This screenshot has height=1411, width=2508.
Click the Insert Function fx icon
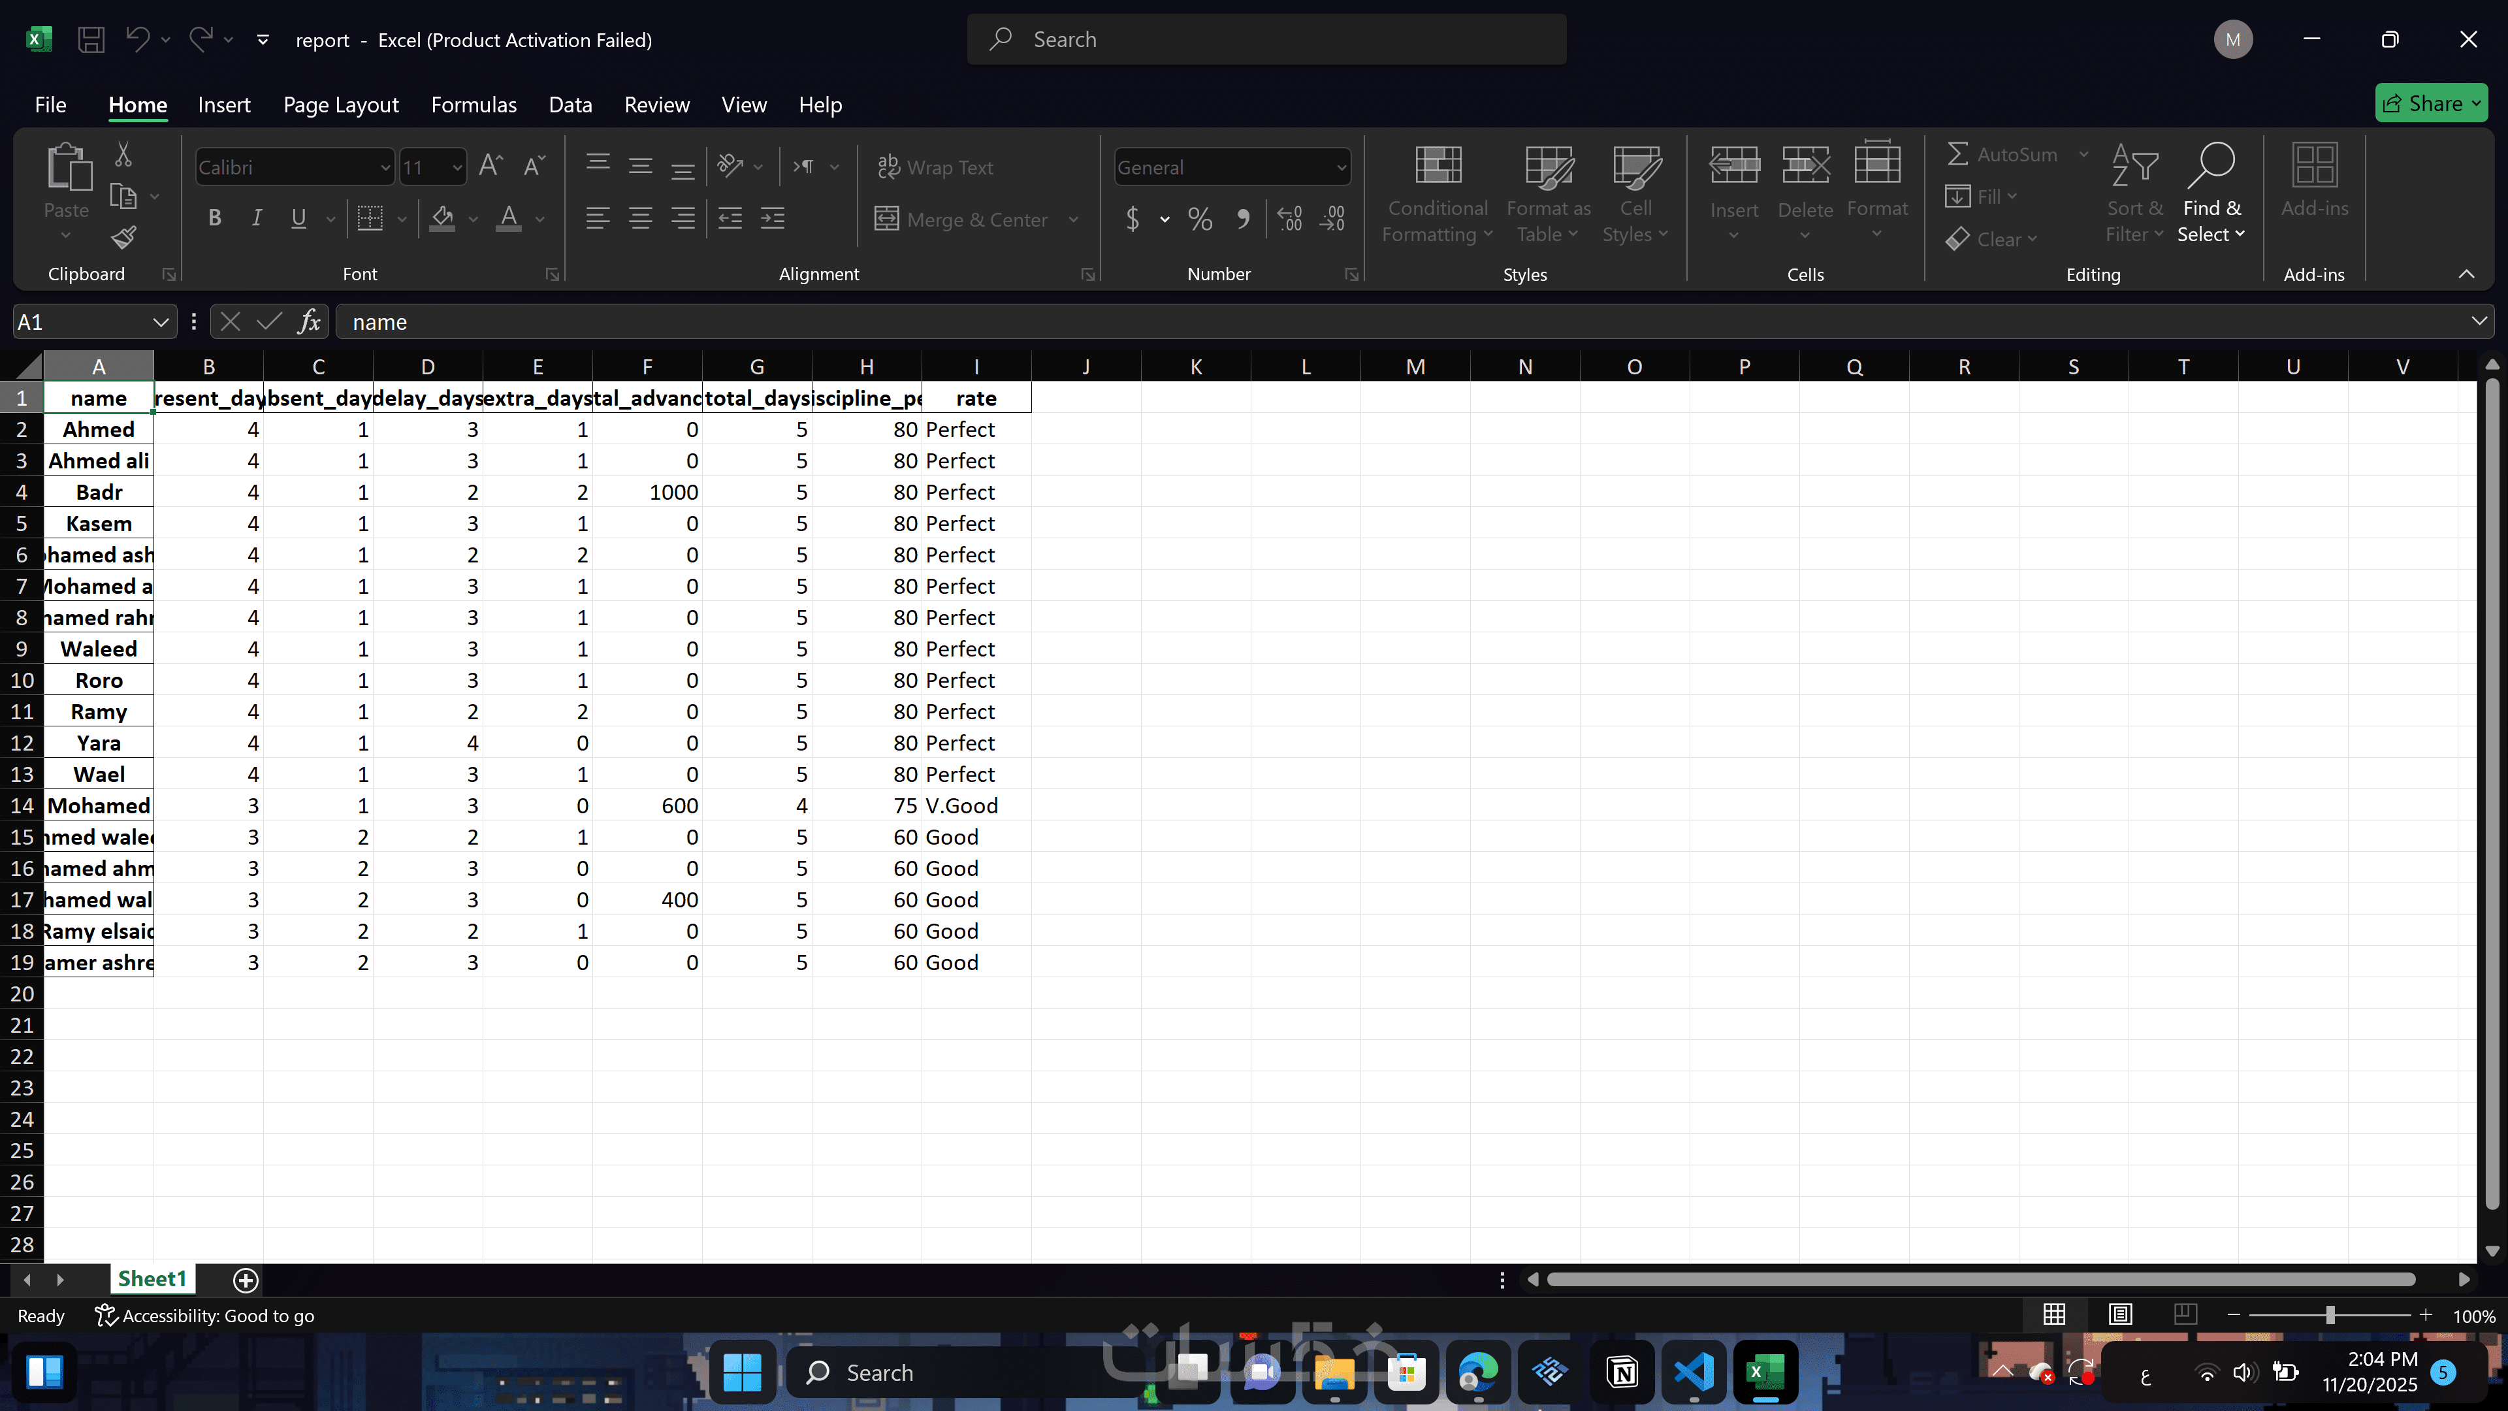pyautogui.click(x=310, y=321)
